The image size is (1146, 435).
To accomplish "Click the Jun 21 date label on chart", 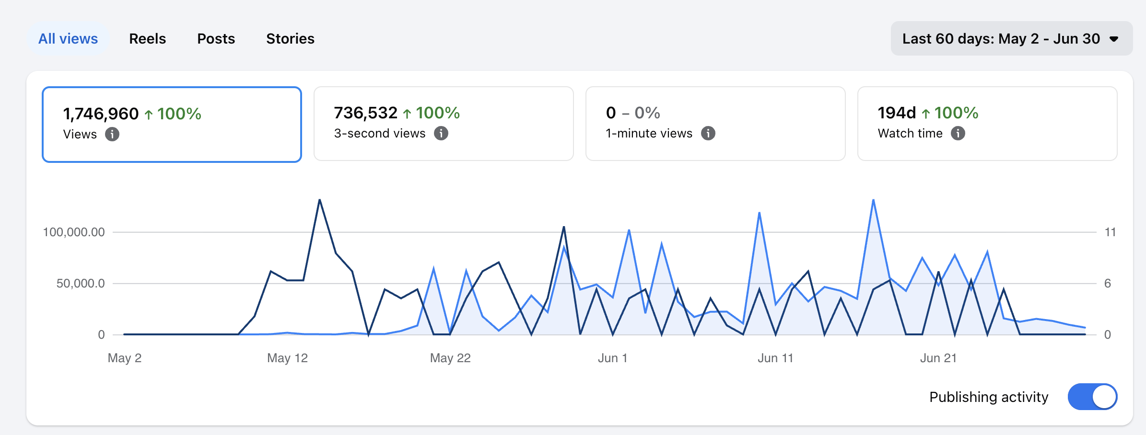I will click(x=938, y=358).
